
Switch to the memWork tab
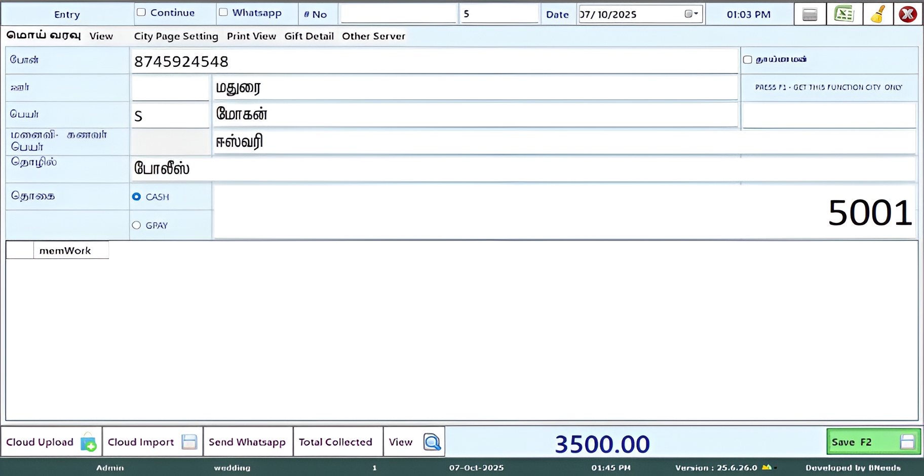[65, 251]
